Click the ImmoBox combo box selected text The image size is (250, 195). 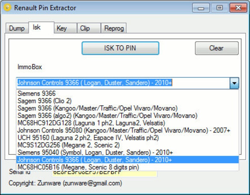click(95, 83)
